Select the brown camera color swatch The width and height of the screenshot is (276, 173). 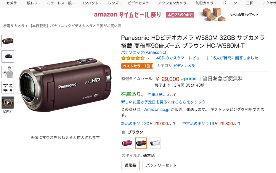141,143
